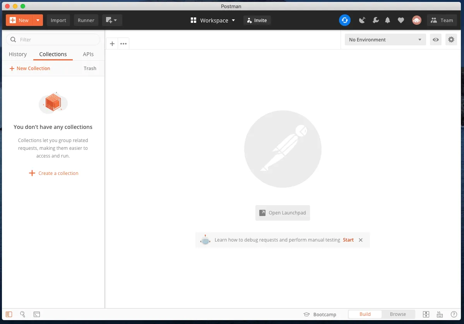Image resolution: width=464 pixels, height=324 pixels.
Task: Click the Team button
Action: pyautogui.click(x=442, y=20)
